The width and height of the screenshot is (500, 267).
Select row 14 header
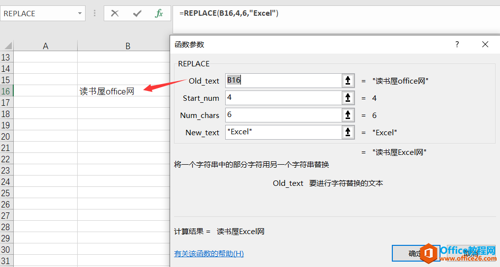(6, 68)
